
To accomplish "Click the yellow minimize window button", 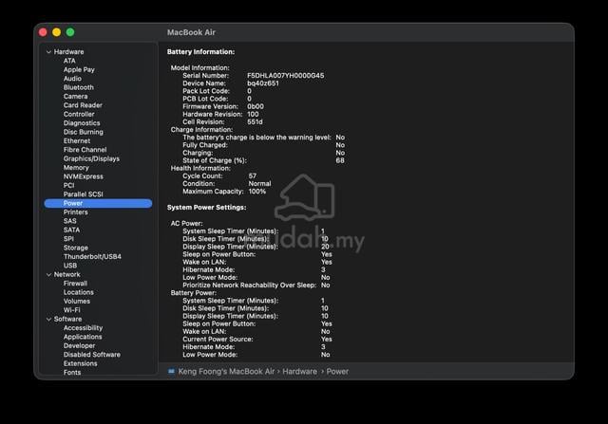I will click(57, 32).
